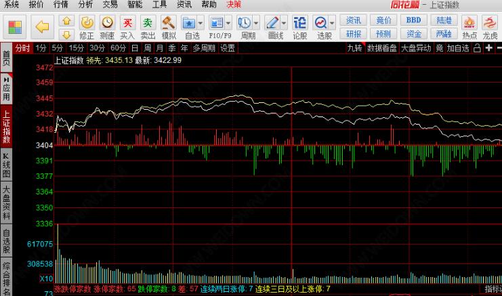Open the 模拟 simulated trading icon
Viewport: 502px width, 296px height.
click(x=168, y=26)
